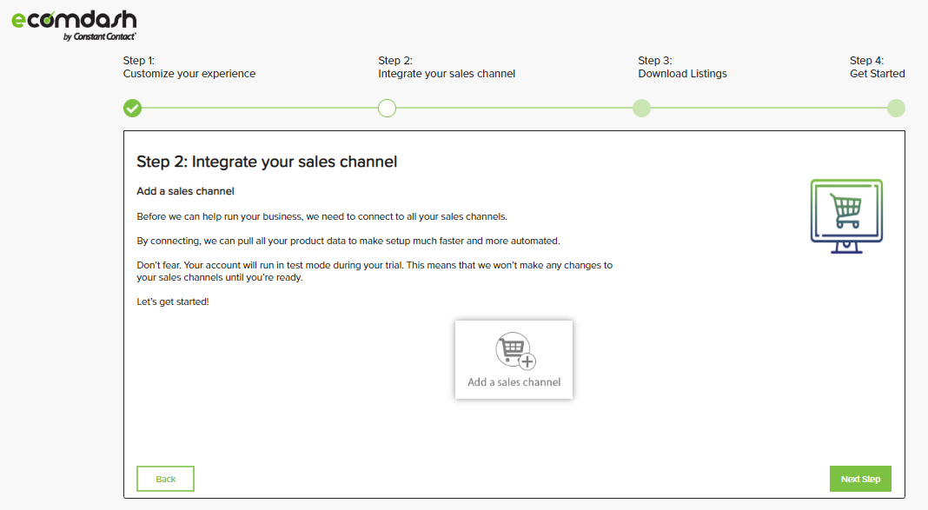Click the progress line between steps 1 and 2

tap(260, 109)
